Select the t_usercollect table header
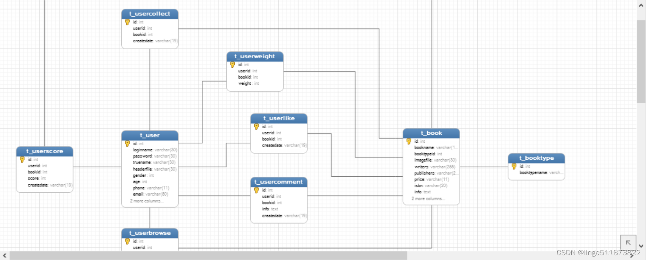Image resolution: width=646 pixels, height=260 pixels. [150, 14]
